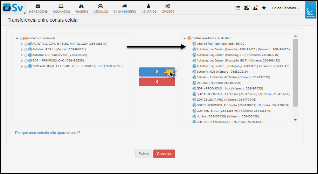Collapse the Veículos disponíveis tree root

tap(17, 38)
